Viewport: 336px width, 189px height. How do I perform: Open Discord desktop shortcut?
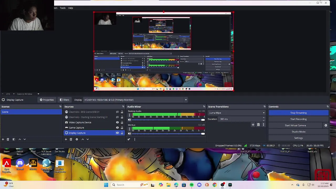pyautogui.click(x=20, y=165)
